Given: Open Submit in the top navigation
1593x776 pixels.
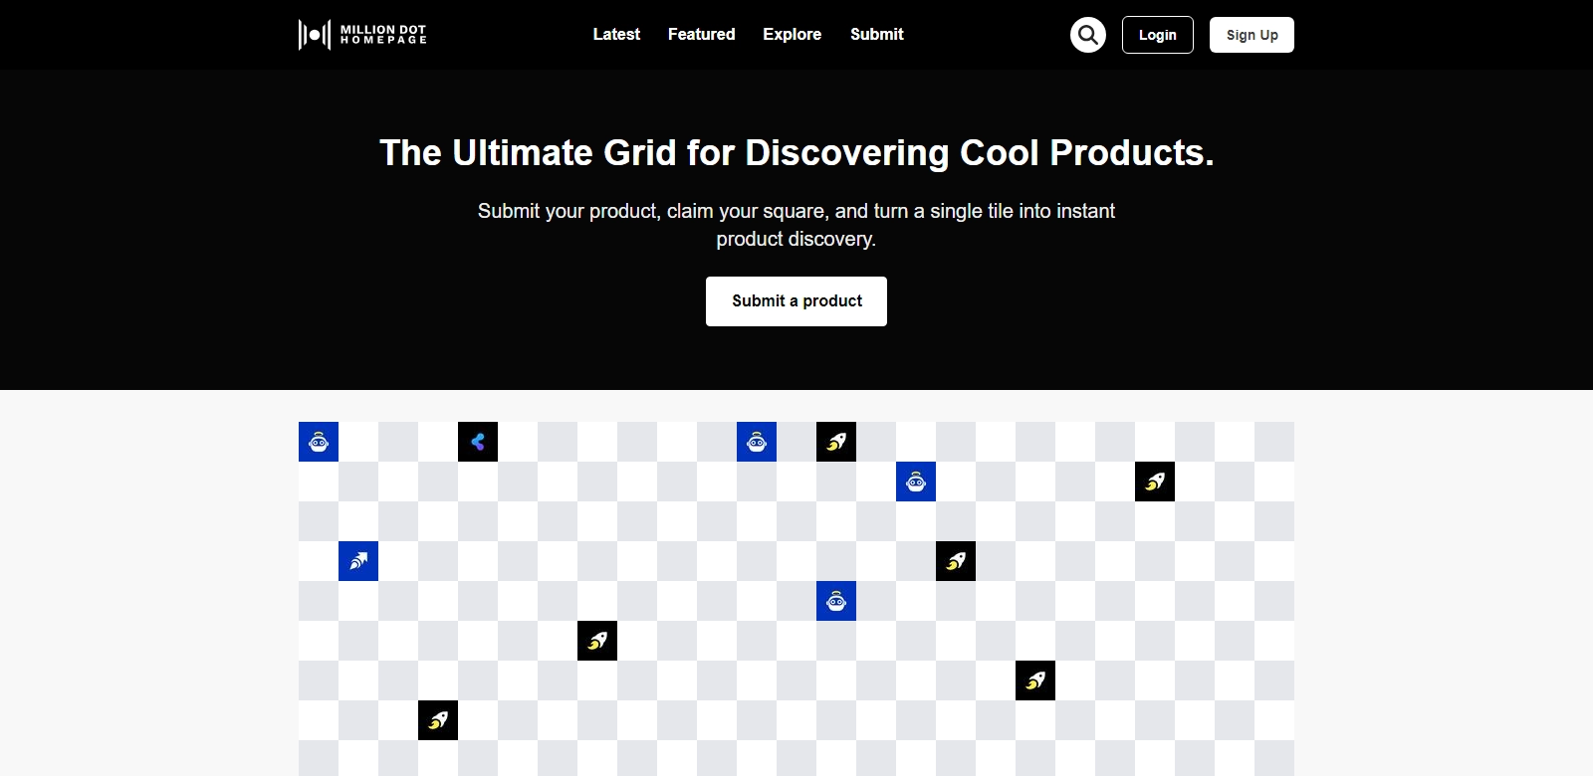Looking at the screenshot, I should 876,34.
